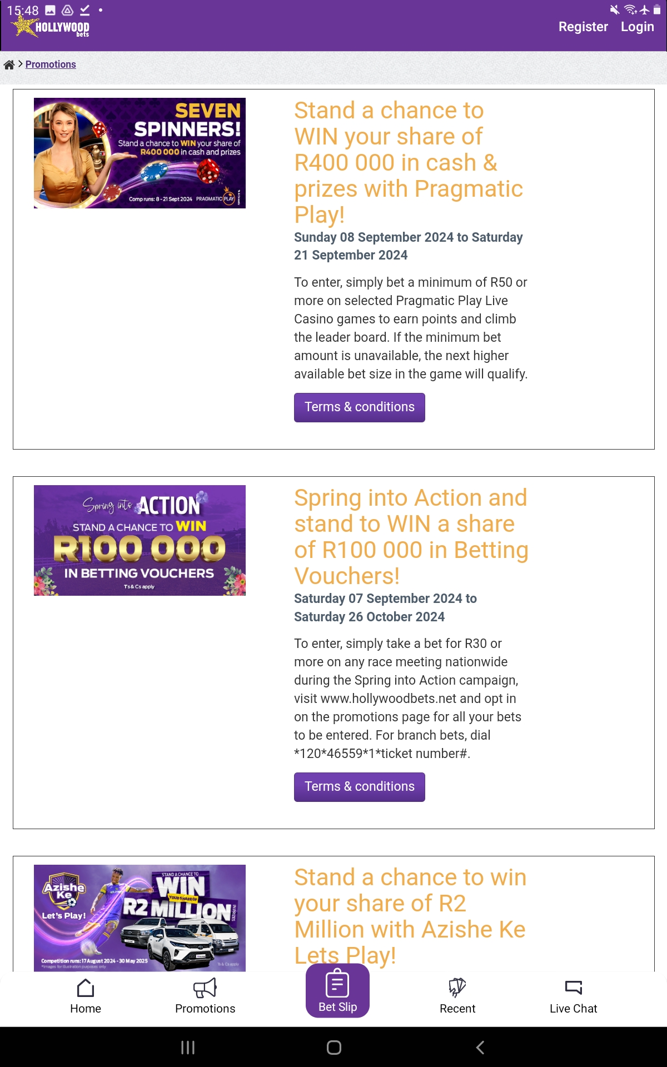Open the Promotions breadcrumb link
The image size is (667, 1067).
[51, 64]
